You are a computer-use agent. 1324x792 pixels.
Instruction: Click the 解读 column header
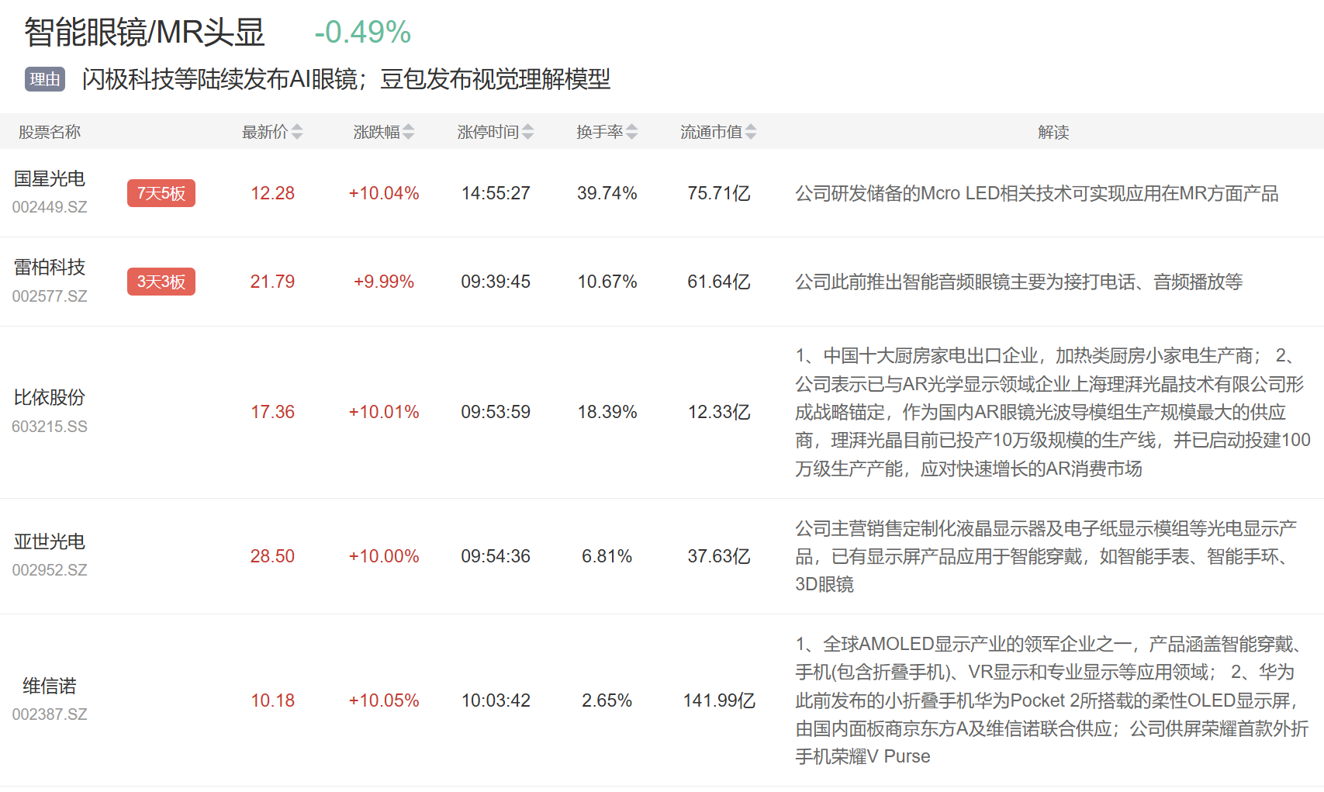1053,132
